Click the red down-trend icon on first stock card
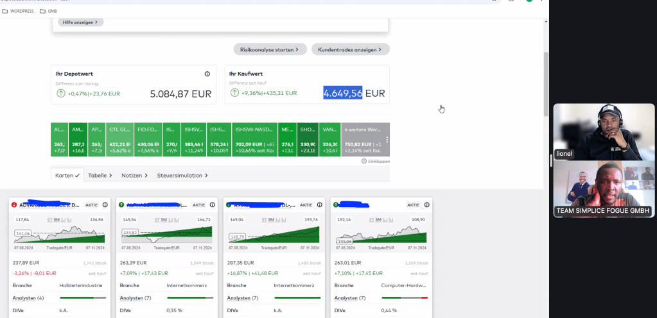The width and height of the screenshot is (657, 318). point(14,205)
